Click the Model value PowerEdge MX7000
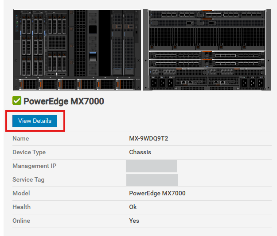Screen dimensions: 277x236 (157, 193)
